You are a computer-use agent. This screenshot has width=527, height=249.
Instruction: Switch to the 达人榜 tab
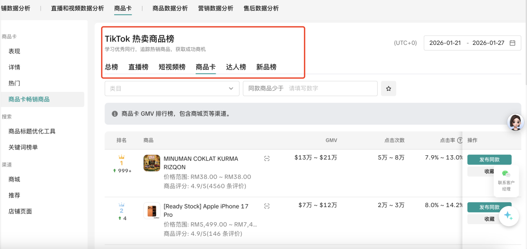point(236,67)
